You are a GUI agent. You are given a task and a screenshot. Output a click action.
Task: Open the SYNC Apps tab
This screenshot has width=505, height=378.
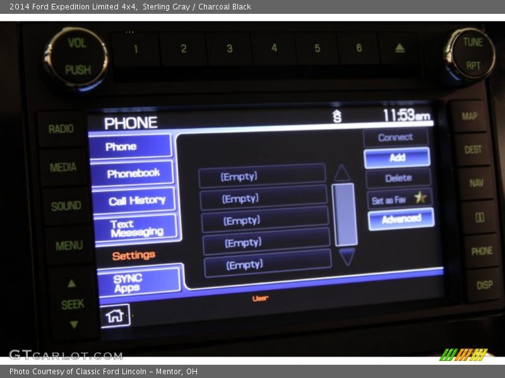pyautogui.click(x=139, y=283)
